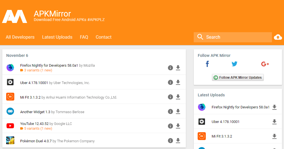Click the Mi Fit app icon in main list
The height and width of the screenshot is (149, 284).
10,97
